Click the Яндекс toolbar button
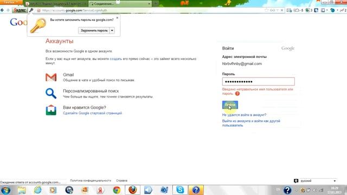Viewport: 347px width, 195px height. coord(20,10)
